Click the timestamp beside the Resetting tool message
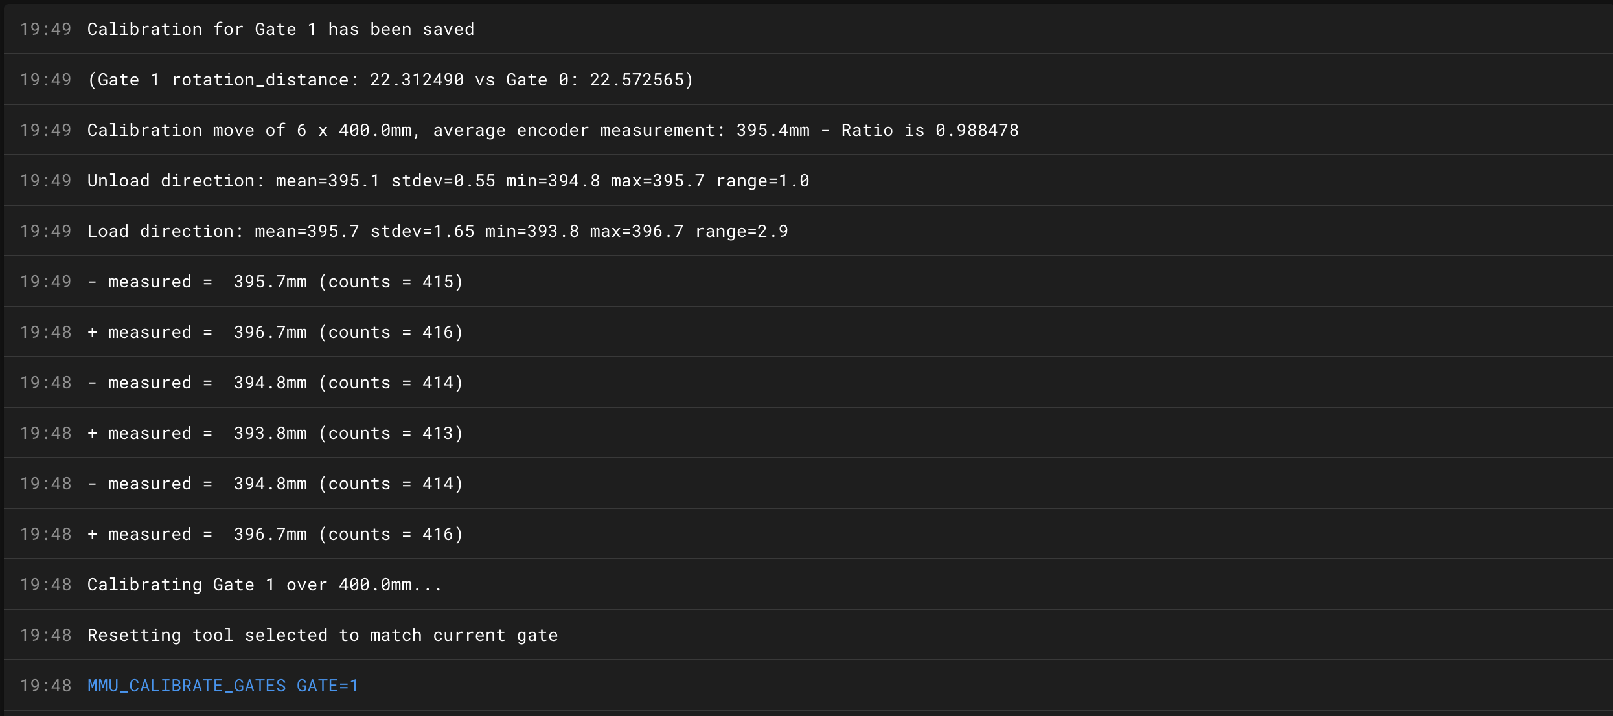The width and height of the screenshot is (1613, 716). (45, 635)
